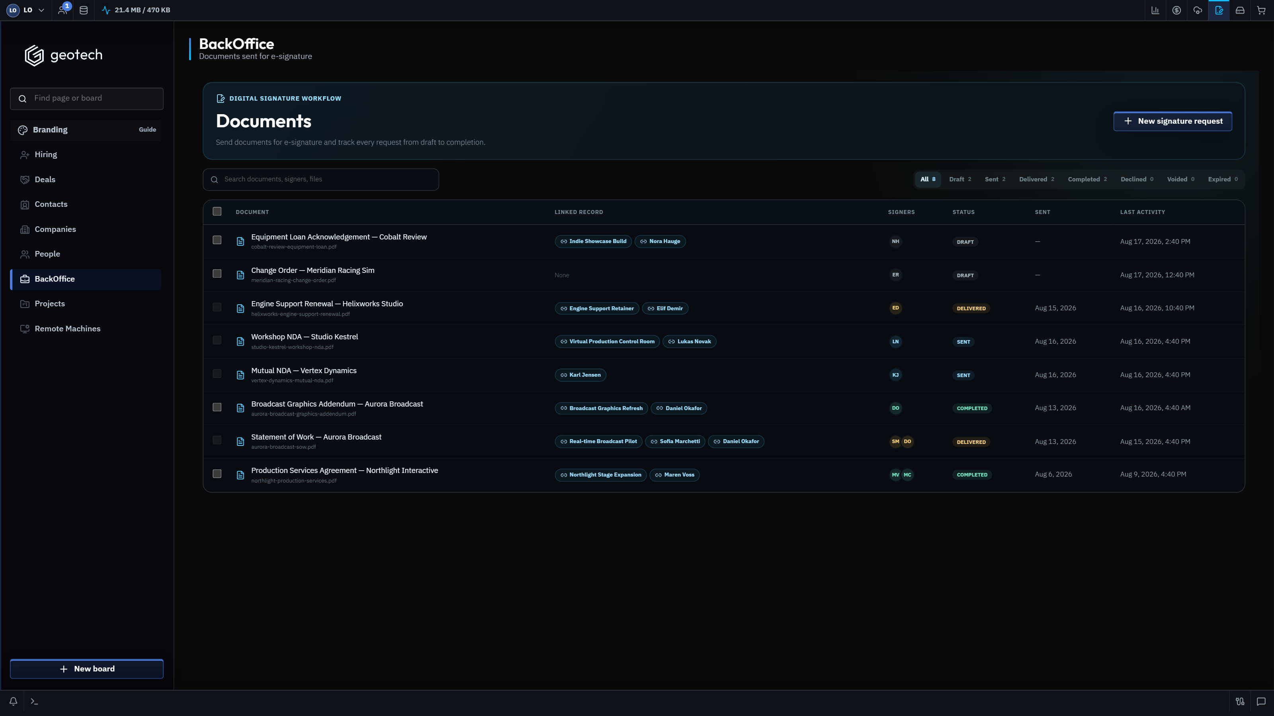Check the Change Order Meridian Racing checkbox
The width and height of the screenshot is (1274, 716).
click(217, 274)
